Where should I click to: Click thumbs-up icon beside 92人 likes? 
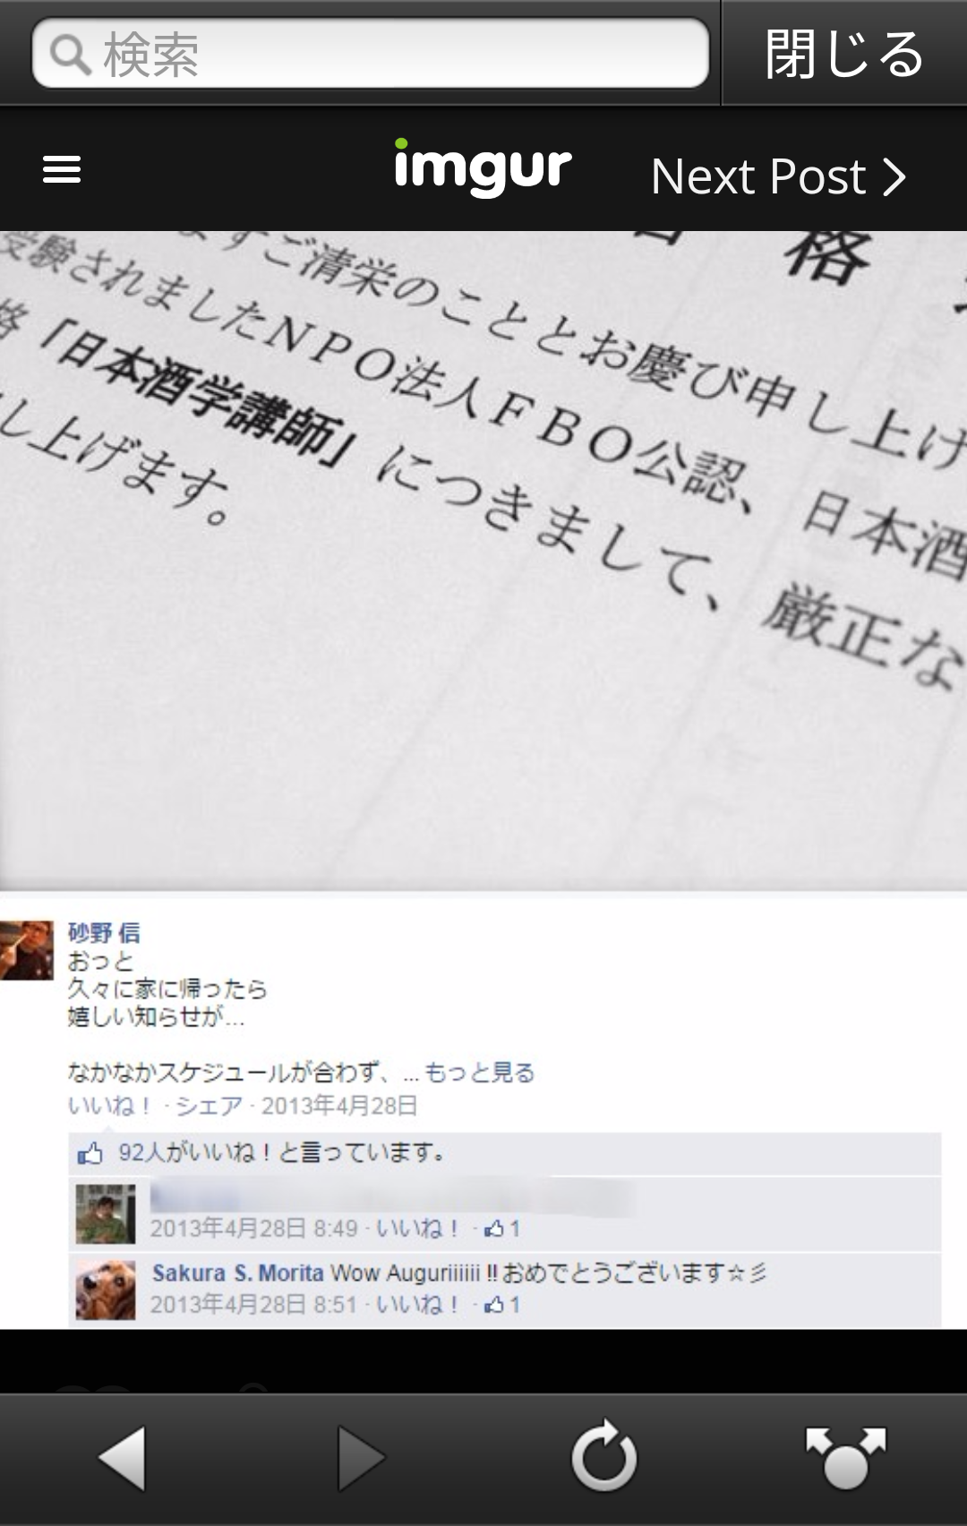click(x=90, y=1153)
